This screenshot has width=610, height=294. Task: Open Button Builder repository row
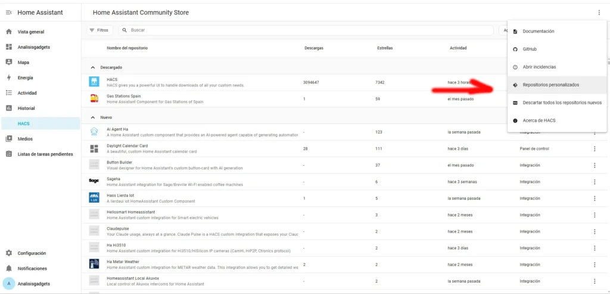tap(345, 165)
